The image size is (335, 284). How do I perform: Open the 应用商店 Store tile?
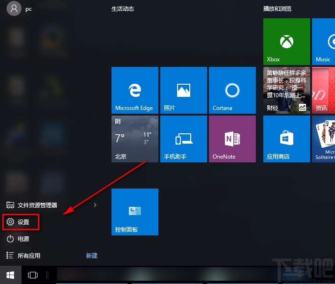point(286,139)
